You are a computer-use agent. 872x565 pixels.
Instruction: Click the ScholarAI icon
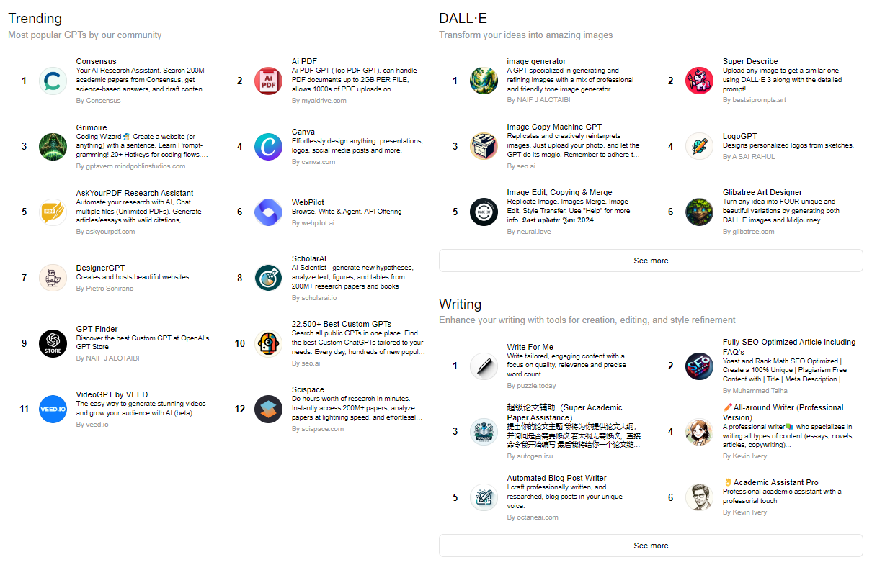[269, 278]
